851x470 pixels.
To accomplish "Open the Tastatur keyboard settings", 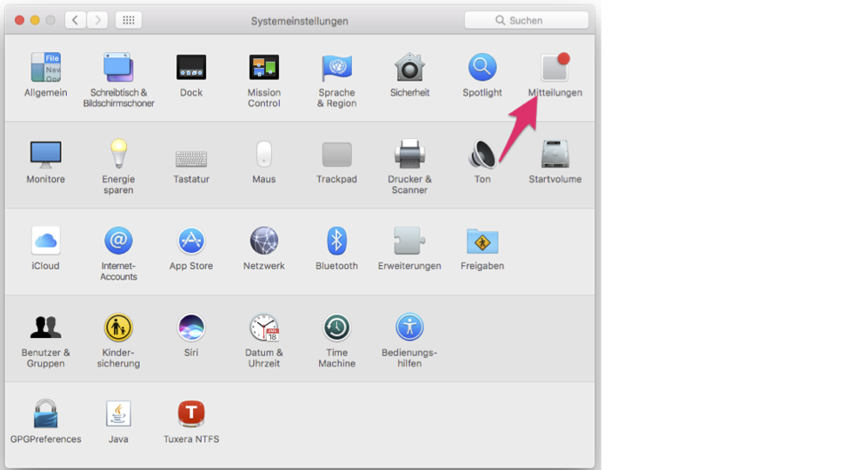I will 191,158.
